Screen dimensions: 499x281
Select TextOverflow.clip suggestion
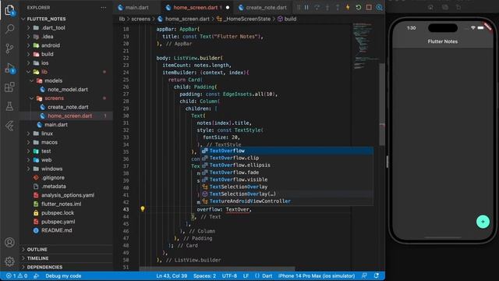coord(287,158)
